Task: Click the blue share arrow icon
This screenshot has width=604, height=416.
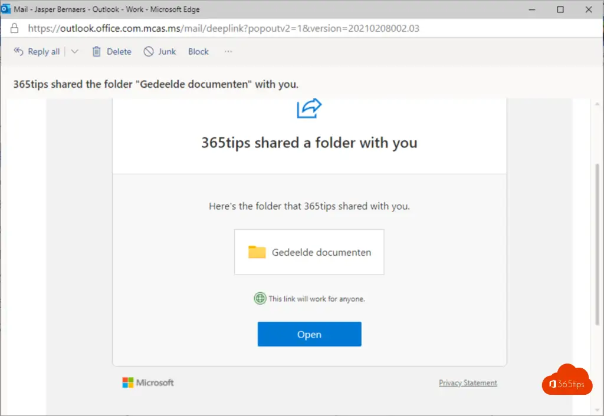Action: (x=310, y=108)
